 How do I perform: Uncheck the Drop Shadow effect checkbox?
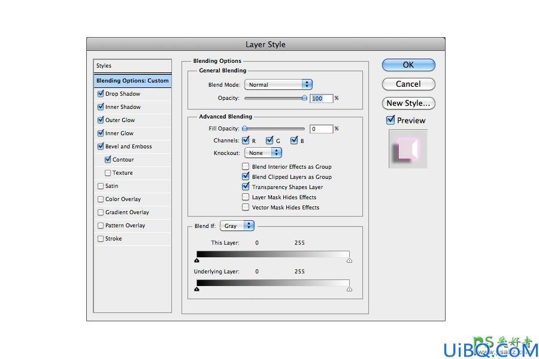[101, 93]
